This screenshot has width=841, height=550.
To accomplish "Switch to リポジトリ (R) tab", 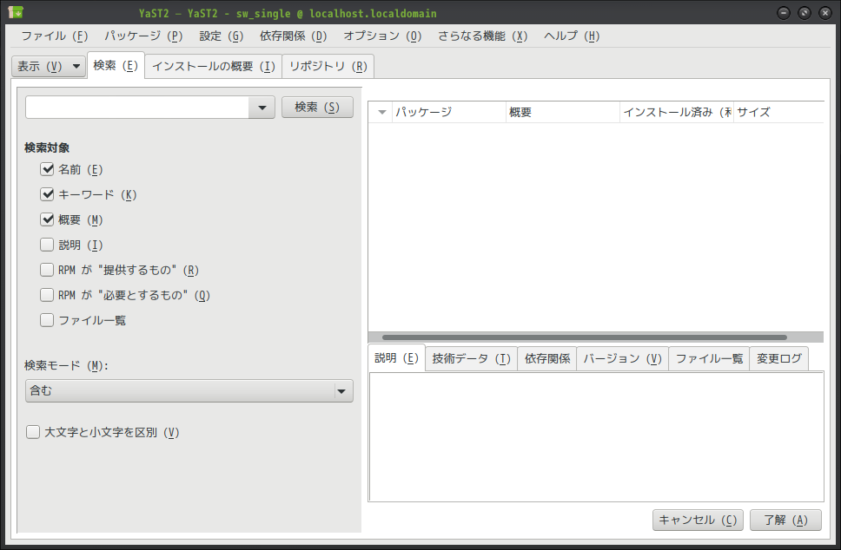I will point(328,67).
